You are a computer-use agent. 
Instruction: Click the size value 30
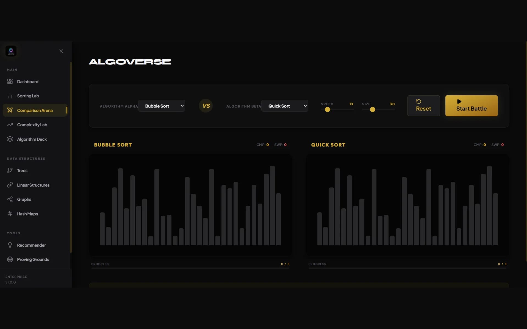click(392, 104)
